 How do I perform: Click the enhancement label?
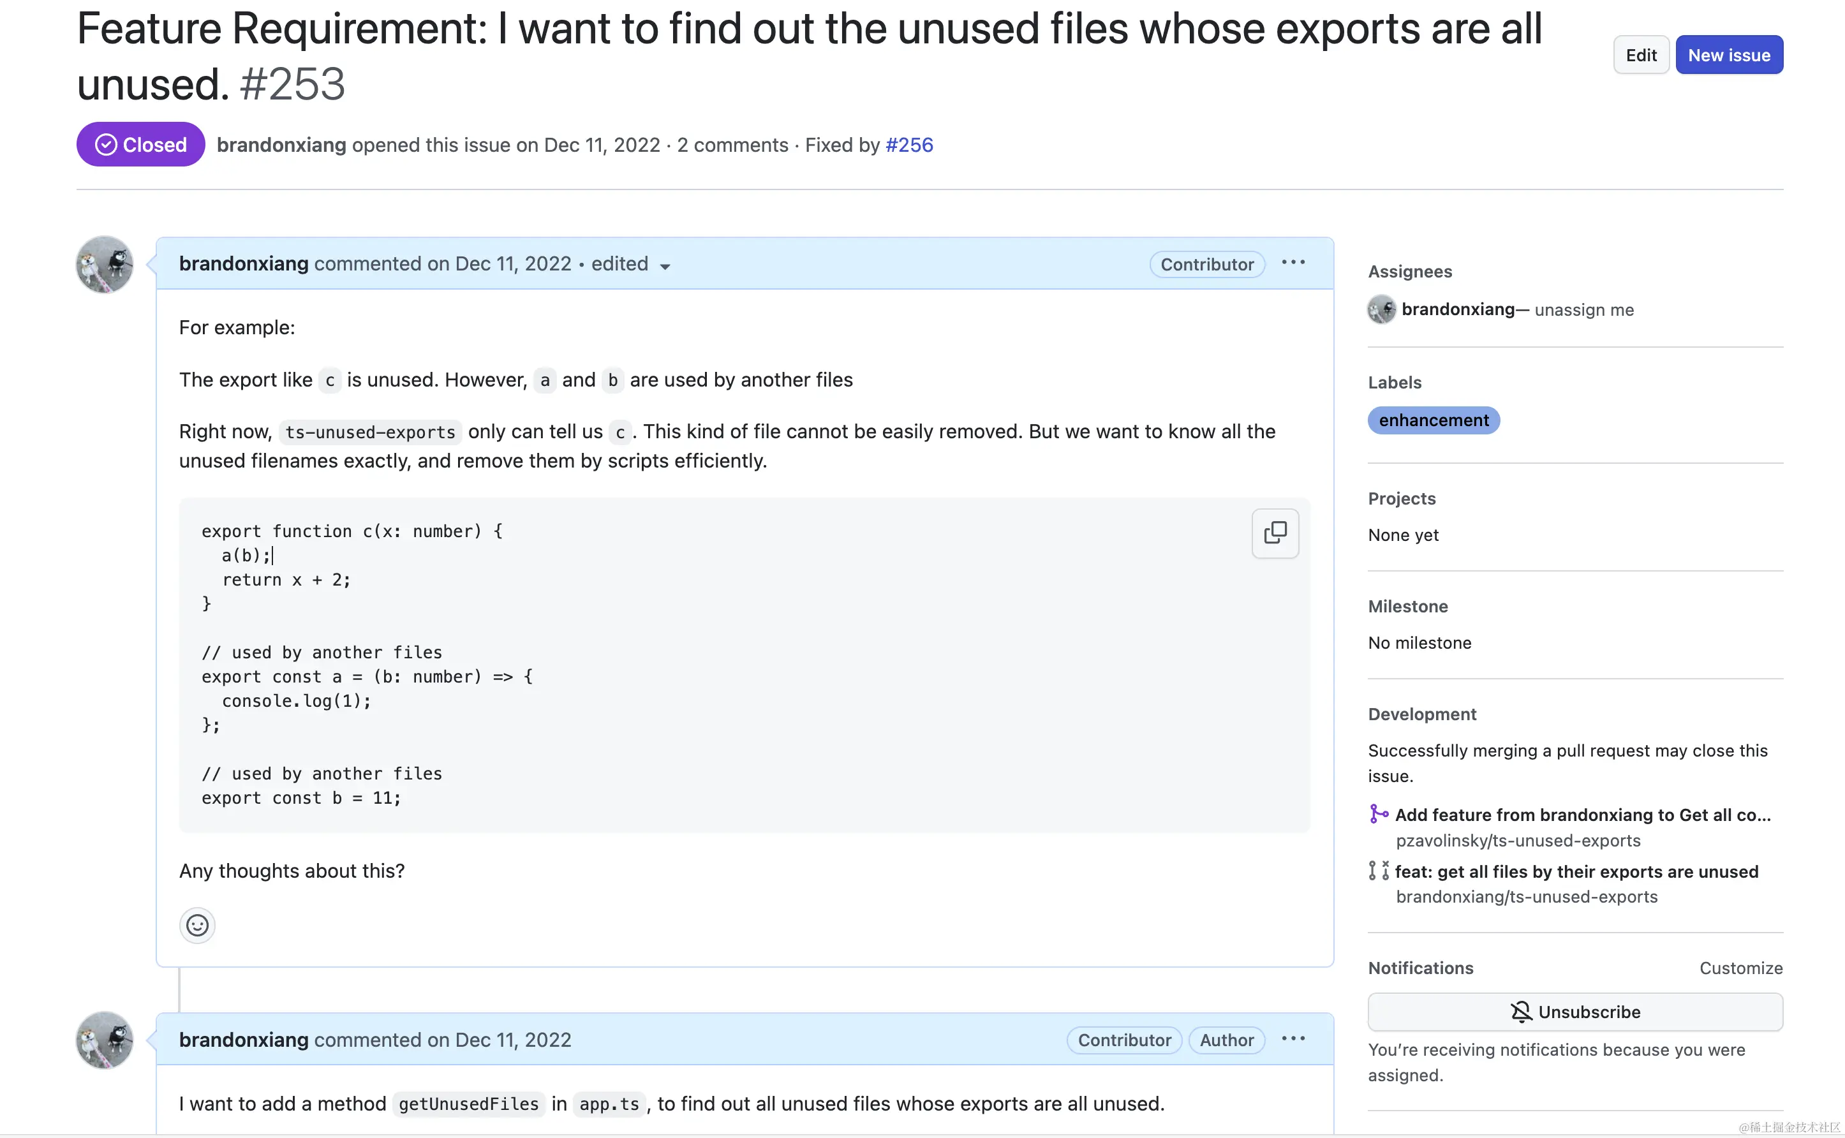(1434, 420)
